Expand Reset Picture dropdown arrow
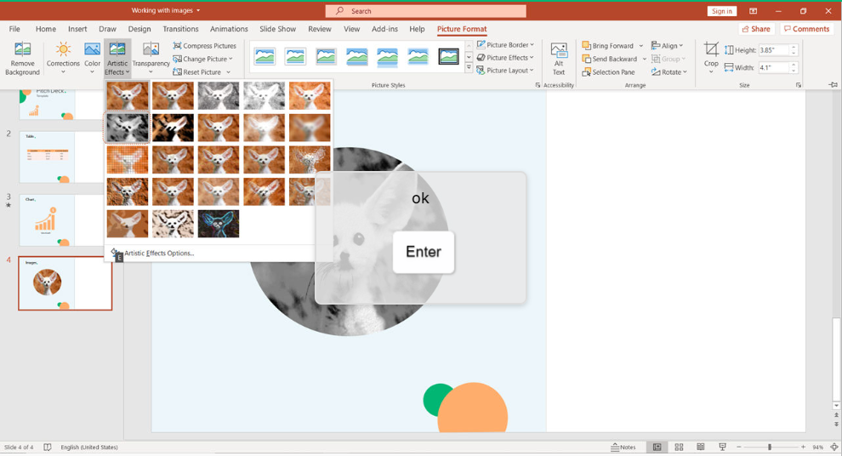This screenshot has width=842, height=456. (228, 72)
